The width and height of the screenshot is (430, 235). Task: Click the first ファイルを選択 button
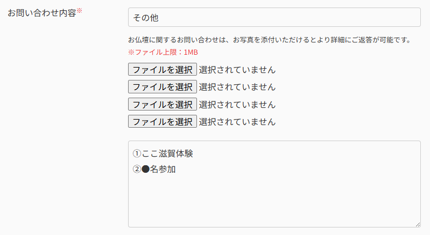(x=162, y=70)
